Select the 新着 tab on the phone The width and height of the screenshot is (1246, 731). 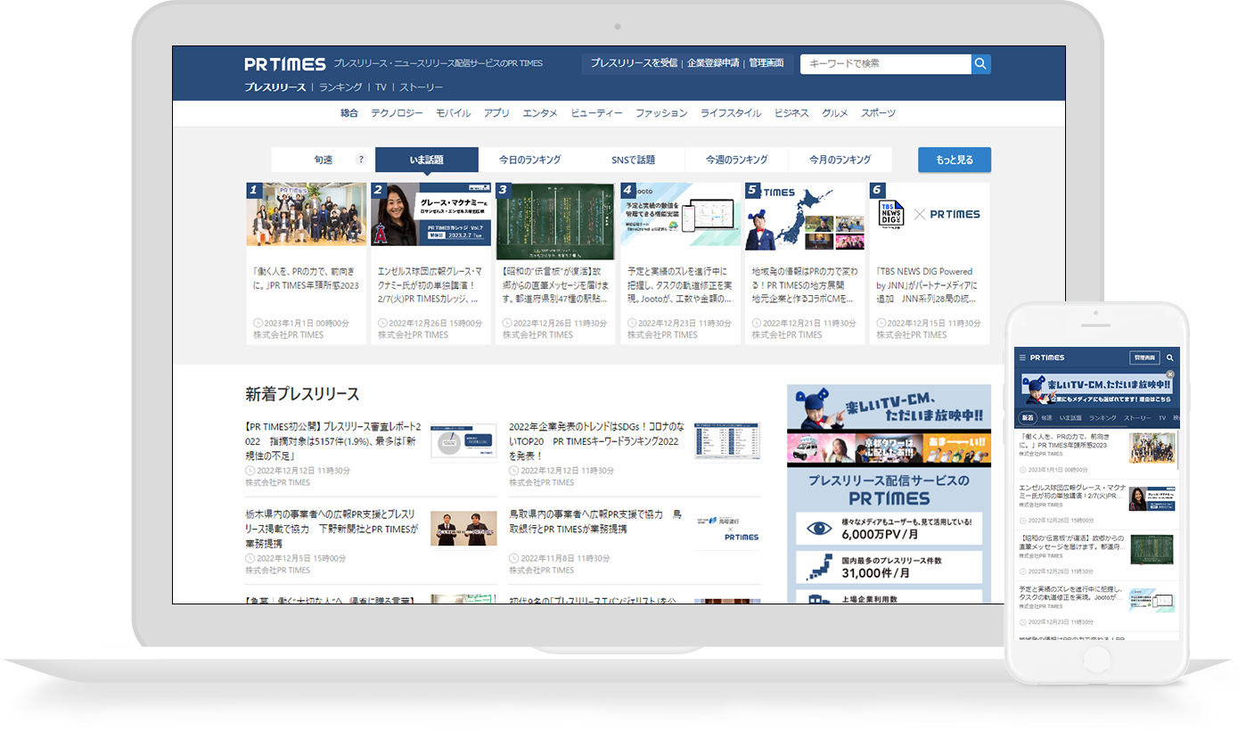click(1028, 417)
